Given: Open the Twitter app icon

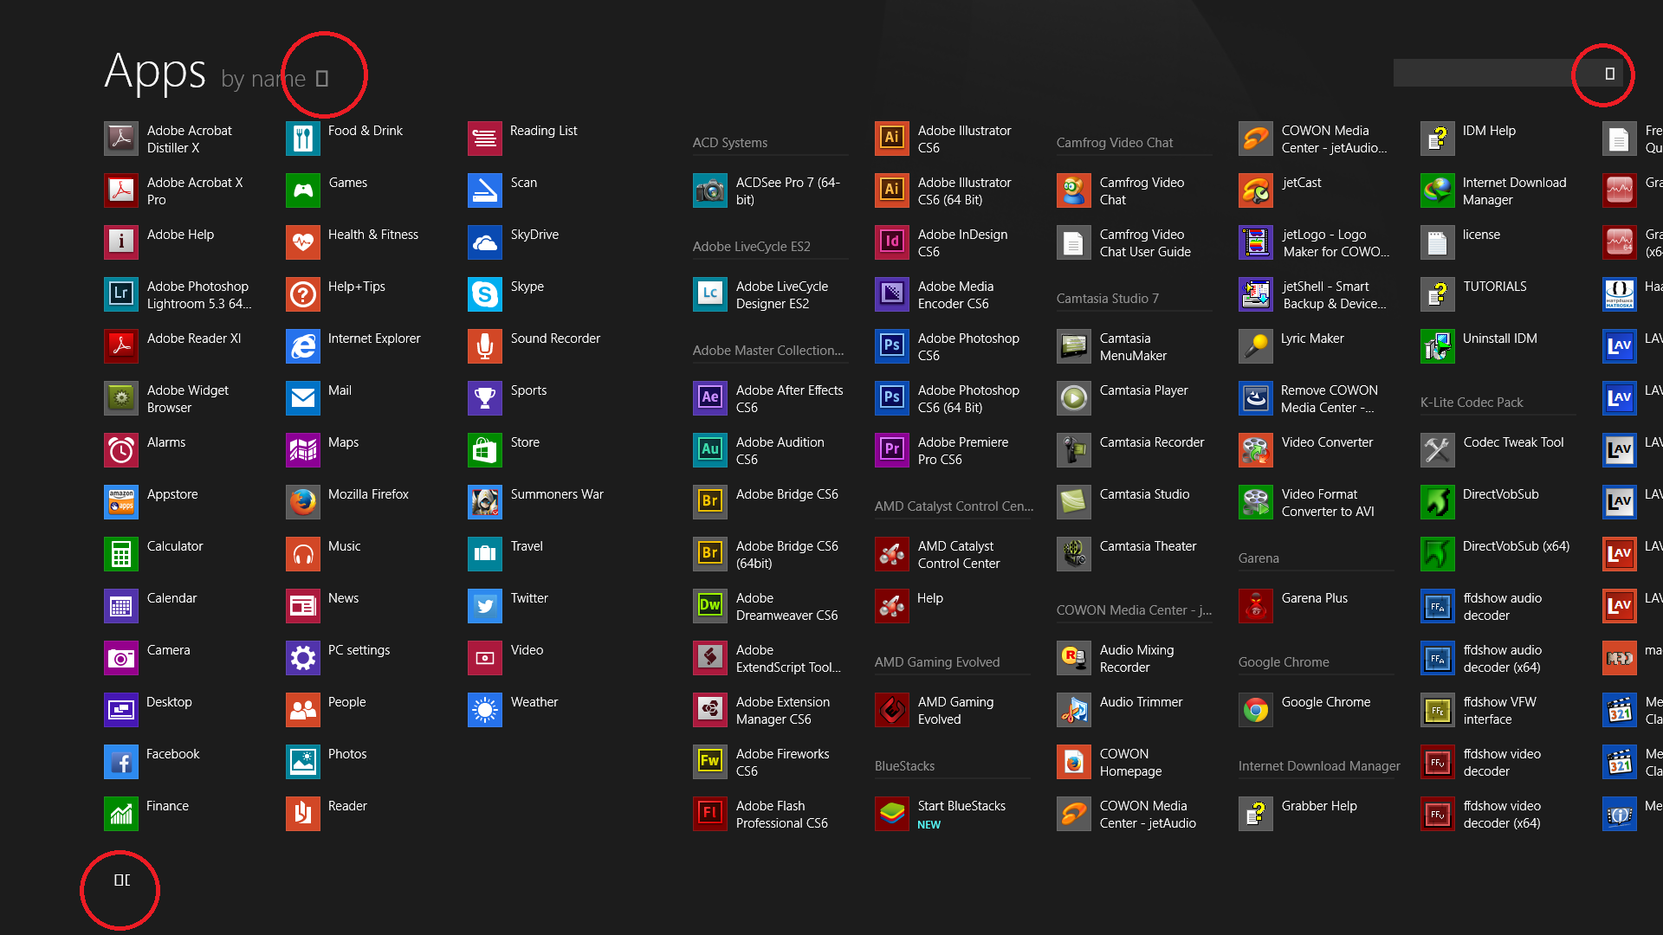Looking at the screenshot, I should coord(484,606).
